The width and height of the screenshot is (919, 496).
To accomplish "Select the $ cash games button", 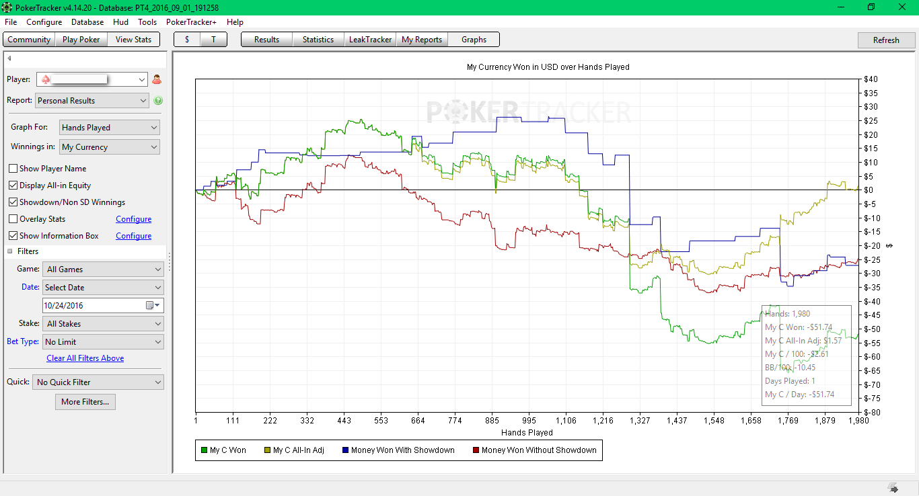I will [187, 40].
